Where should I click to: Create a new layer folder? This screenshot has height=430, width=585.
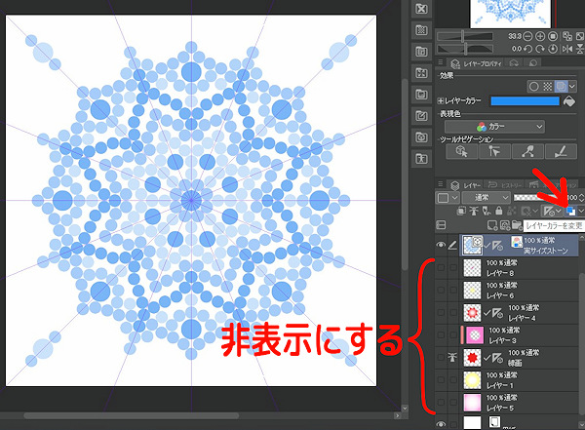517,225
